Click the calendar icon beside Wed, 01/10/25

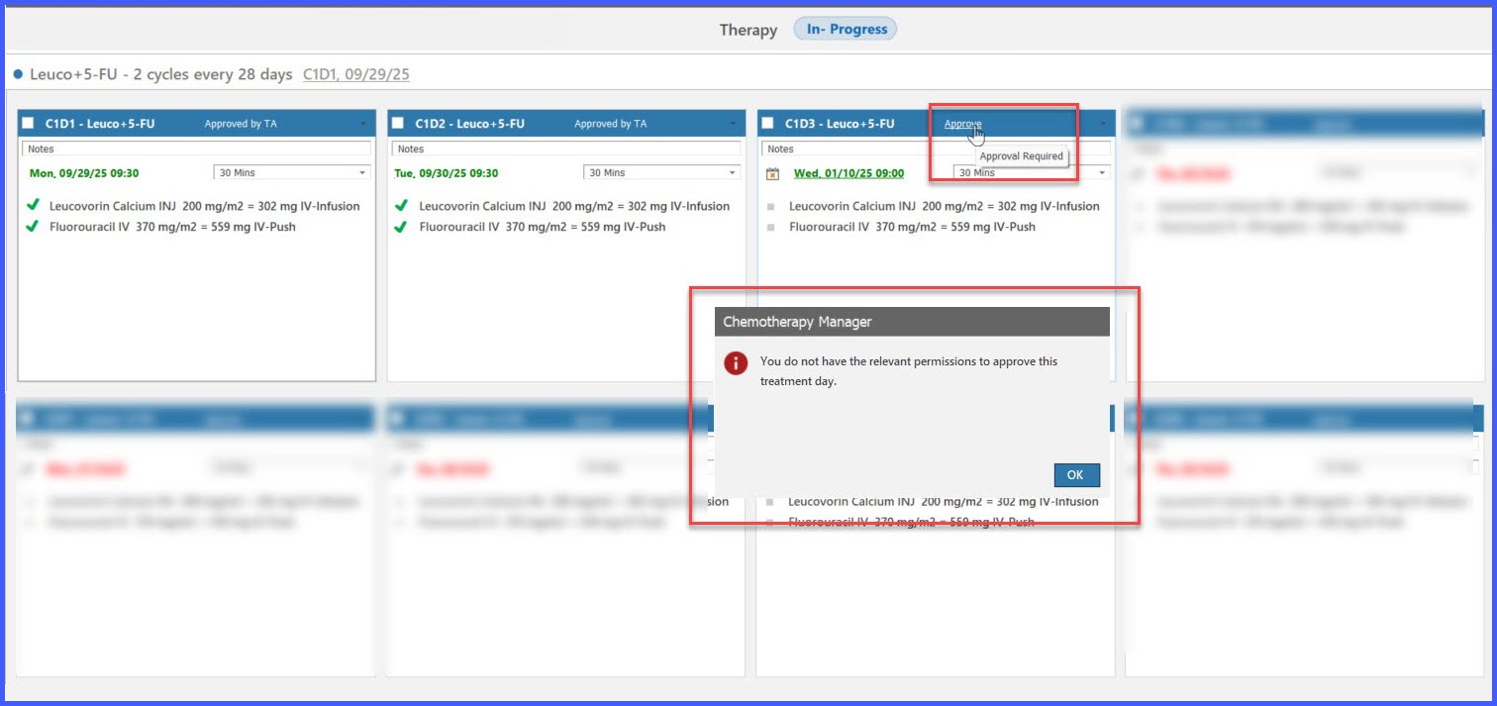click(x=773, y=174)
